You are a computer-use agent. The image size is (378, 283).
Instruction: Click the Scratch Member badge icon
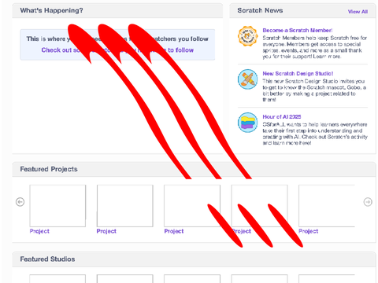pos(247,36)
